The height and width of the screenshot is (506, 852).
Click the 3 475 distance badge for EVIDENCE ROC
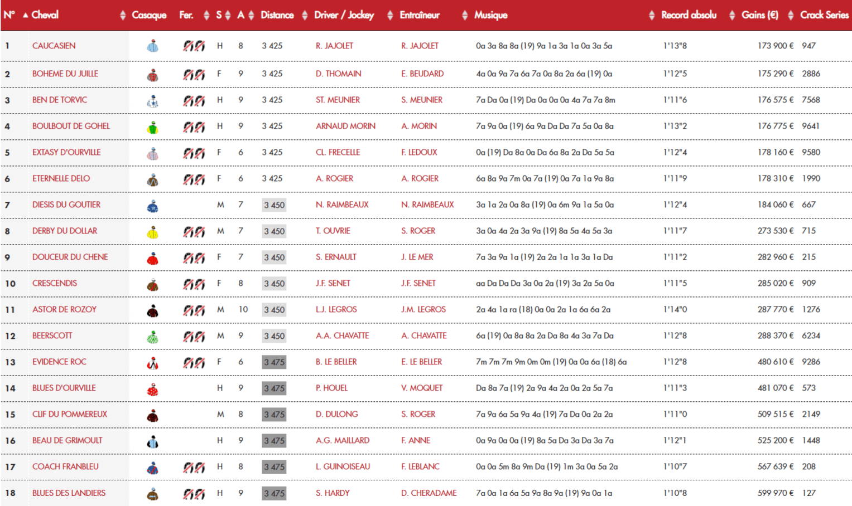[274, 362]
